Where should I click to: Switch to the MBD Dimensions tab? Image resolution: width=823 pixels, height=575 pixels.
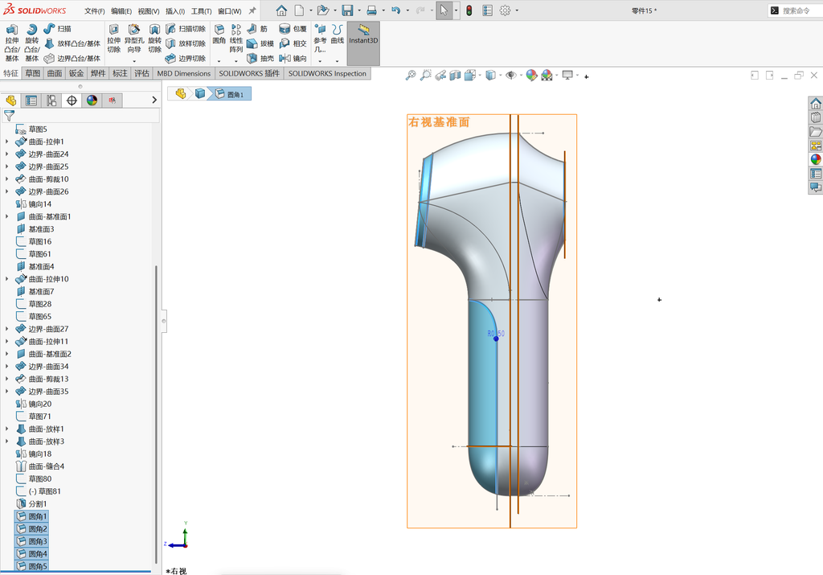point(184,73)
